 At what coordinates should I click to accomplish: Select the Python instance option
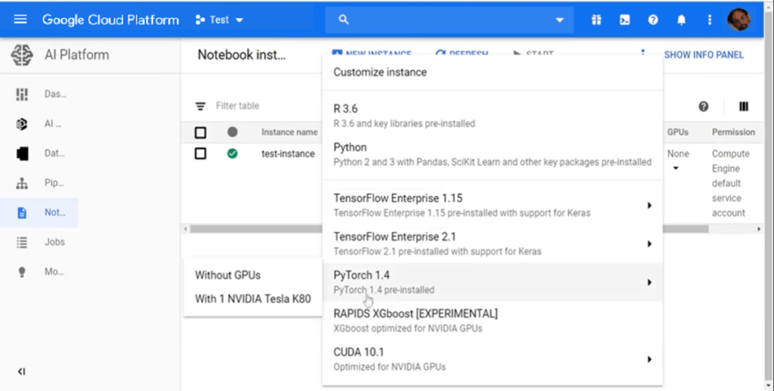[x=492, y=154]
